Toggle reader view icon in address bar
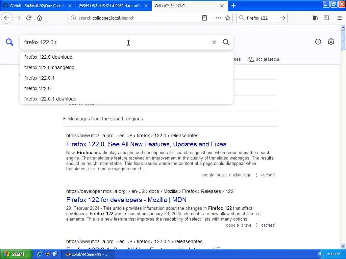 204,18
